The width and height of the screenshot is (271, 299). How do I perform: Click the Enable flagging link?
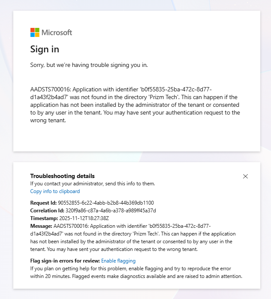click(118, 260)
